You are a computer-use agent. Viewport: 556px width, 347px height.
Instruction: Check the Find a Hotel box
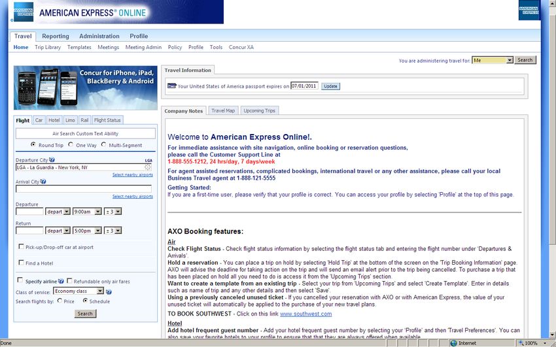coord(22,263)
